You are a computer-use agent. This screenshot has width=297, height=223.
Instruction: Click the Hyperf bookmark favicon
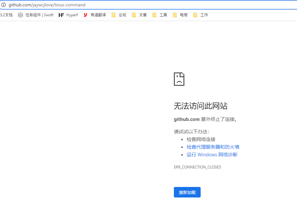(x=61, y=15)
